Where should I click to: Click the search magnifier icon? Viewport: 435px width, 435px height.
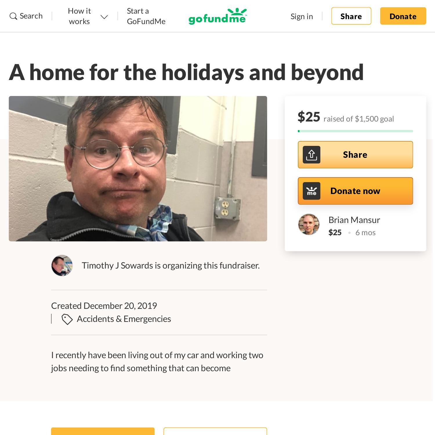coord(13,16)
